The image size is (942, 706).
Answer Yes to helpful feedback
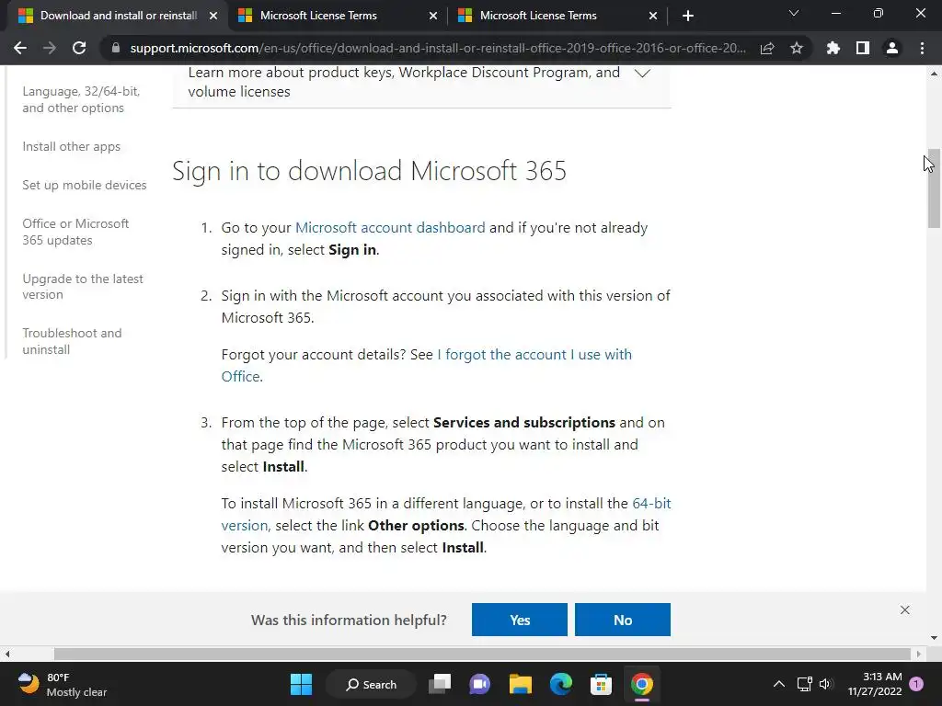coord(520,620)
